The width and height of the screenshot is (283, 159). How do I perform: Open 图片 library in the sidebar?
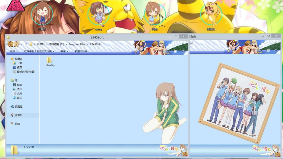(19, 89)
